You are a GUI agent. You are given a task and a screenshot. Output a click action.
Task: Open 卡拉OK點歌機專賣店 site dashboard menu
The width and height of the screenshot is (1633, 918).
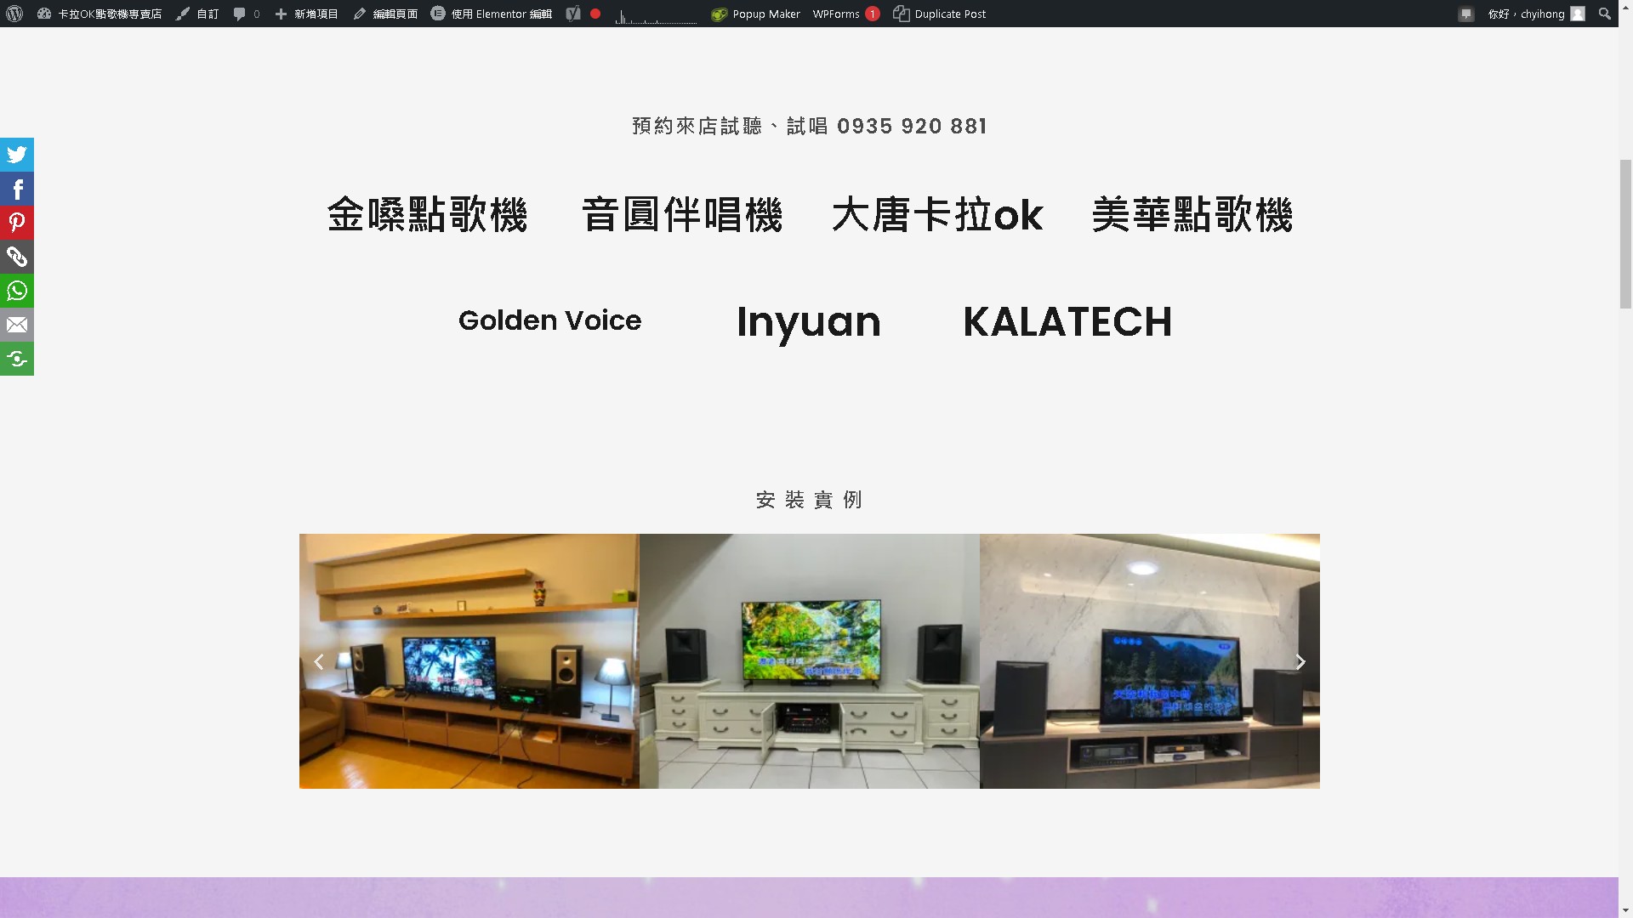coord(100,14)
